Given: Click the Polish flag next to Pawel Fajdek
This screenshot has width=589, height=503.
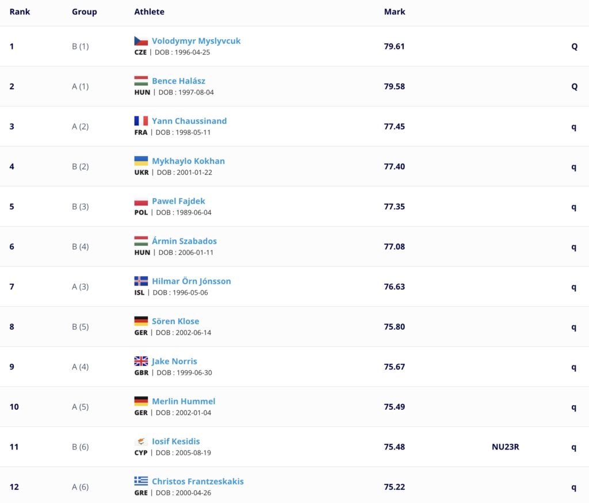Looking at the screenshot, I should 141,201.
